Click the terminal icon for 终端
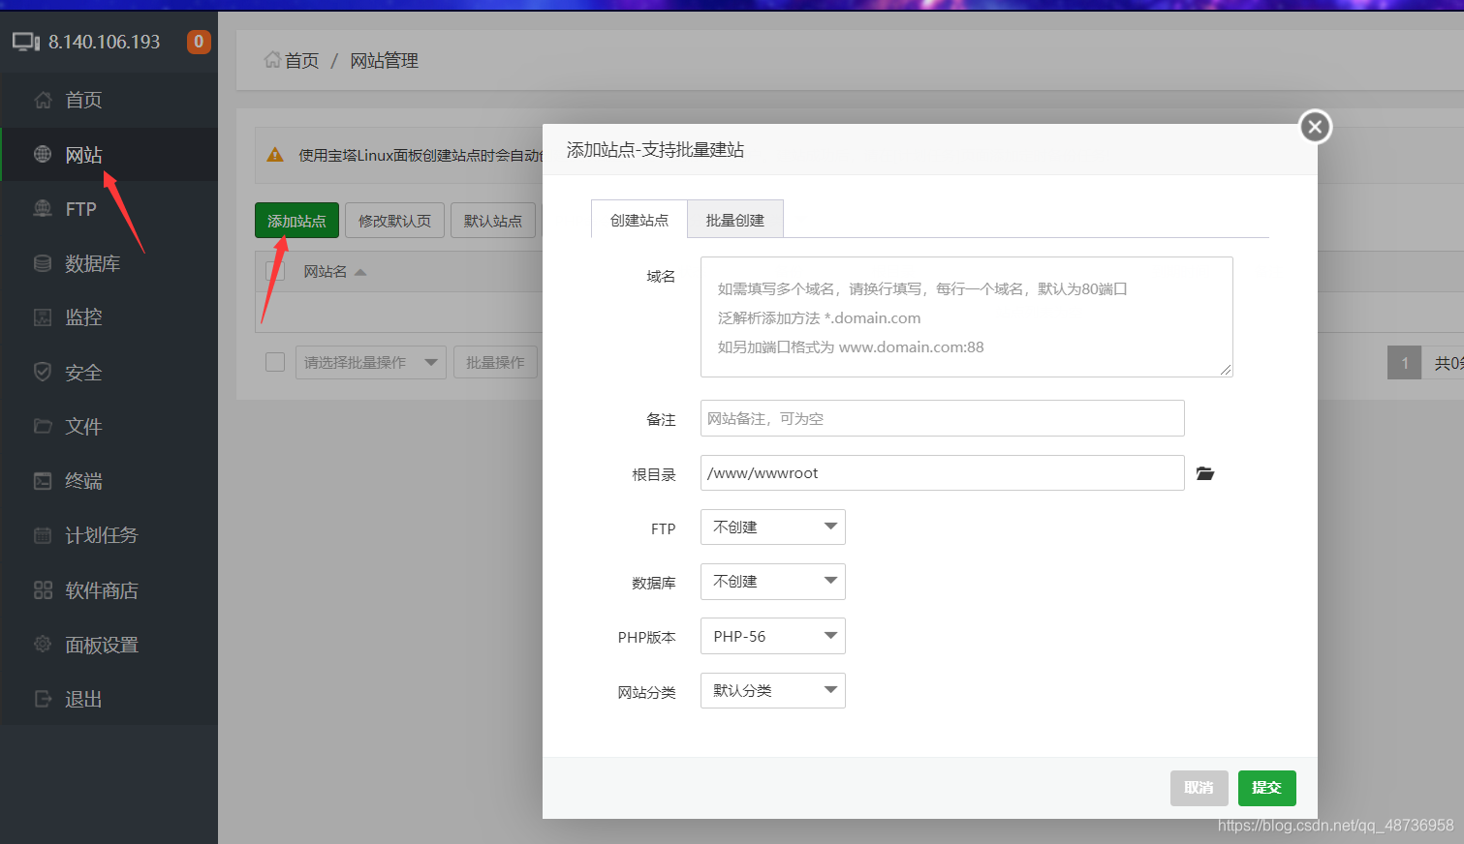Image resolution: width=1464 pixels, height=844 pixels. (x=43, y=481)
